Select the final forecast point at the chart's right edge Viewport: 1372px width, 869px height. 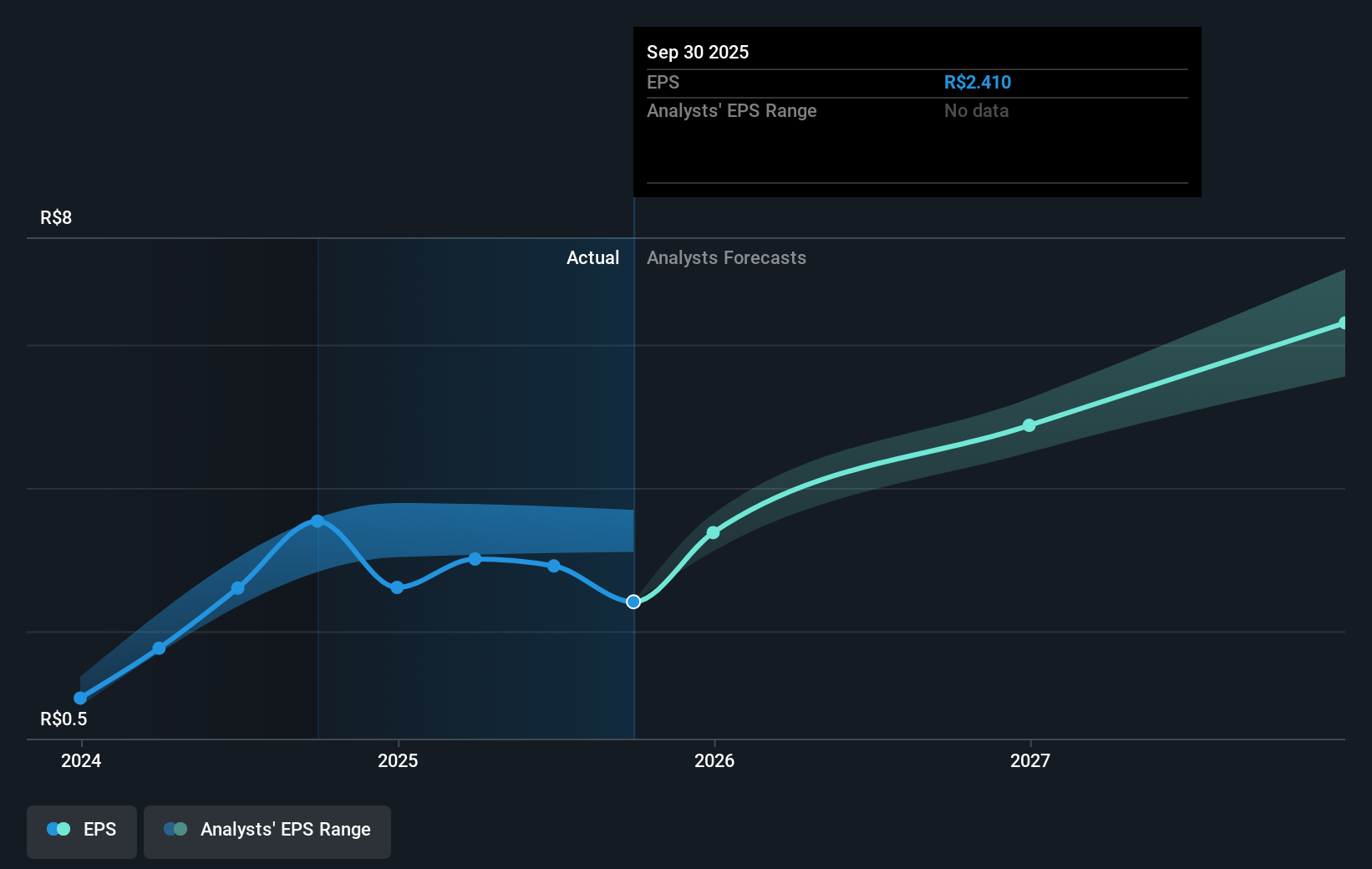[1343, 323]
